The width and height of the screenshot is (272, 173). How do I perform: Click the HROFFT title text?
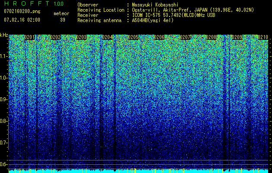click(27, 3)
